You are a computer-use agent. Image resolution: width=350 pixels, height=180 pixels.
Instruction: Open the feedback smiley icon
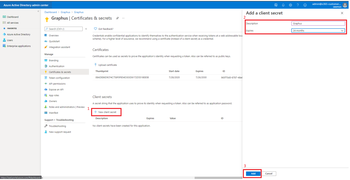pos(305,5)
